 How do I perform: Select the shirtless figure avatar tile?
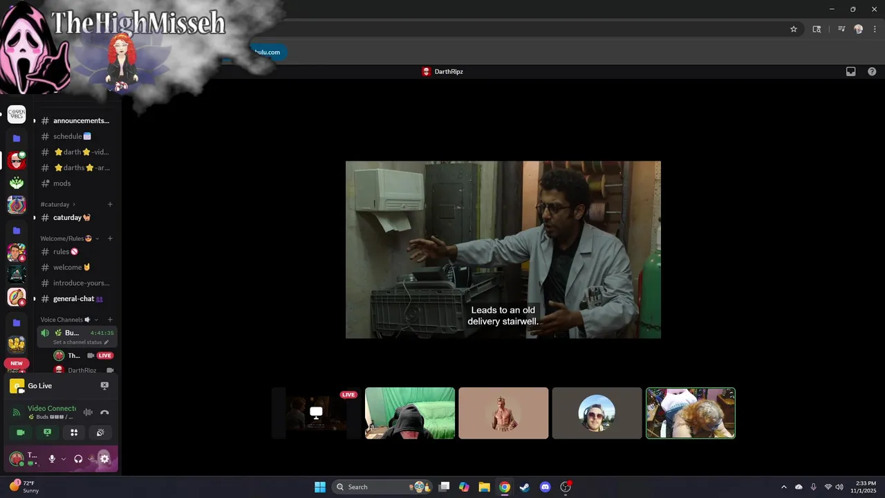(x=503, y=413)
